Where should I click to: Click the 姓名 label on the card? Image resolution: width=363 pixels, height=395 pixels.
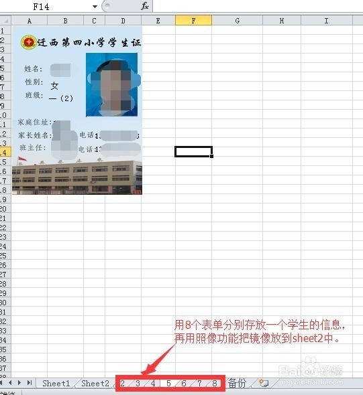tap(33, 68)
